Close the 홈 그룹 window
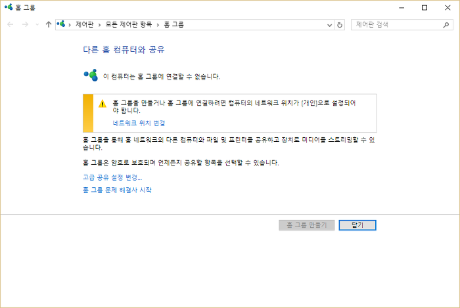This screenshot has height=308, width=460. (x=448, y=8)
